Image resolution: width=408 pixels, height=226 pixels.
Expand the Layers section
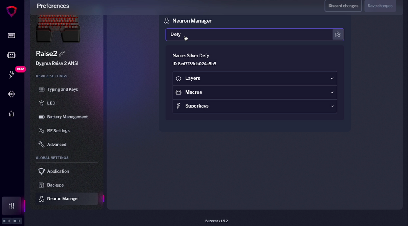(255, 79)
